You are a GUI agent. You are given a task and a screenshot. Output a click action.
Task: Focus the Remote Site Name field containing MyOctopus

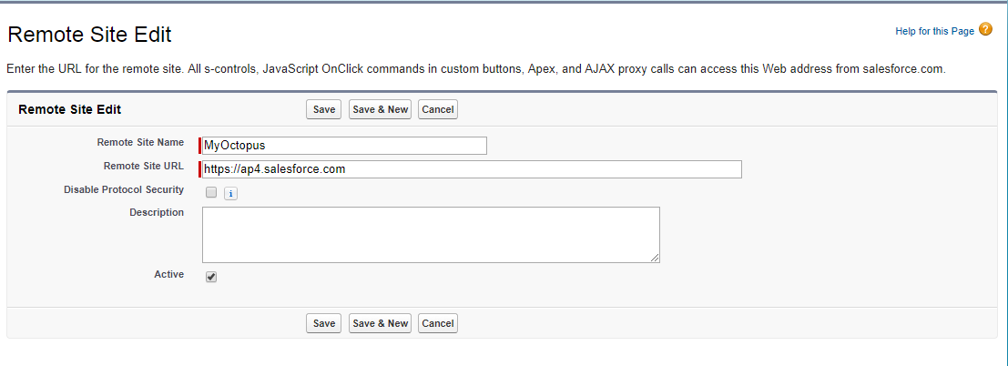344,146
